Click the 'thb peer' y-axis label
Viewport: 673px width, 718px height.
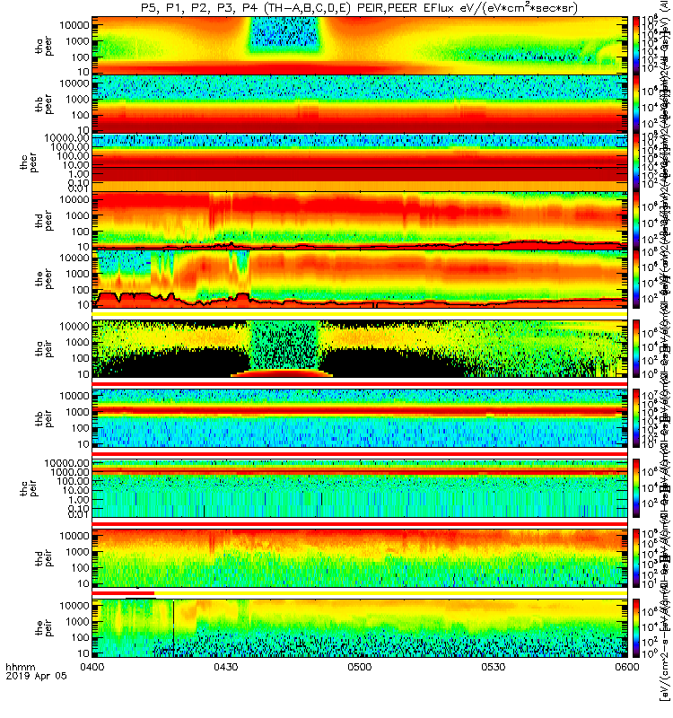click(x=44, y=104)
